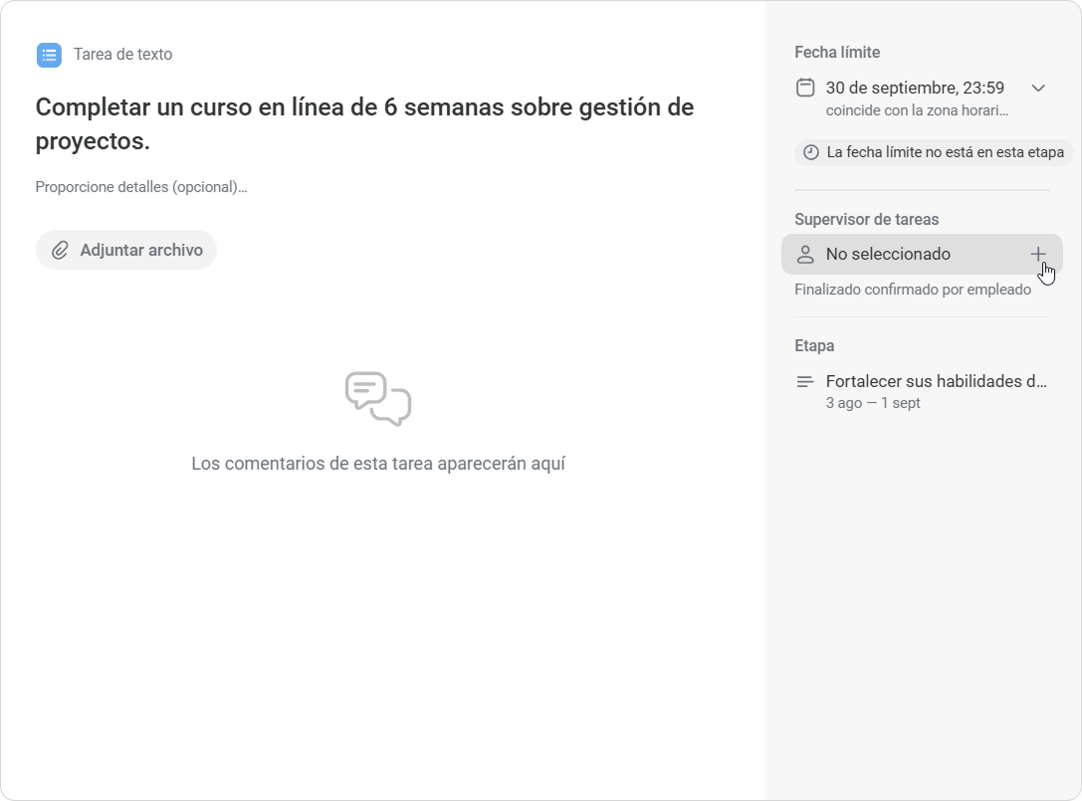The width and height of the screenshot is (1082, 801).
Task: Click the lines icon beside the stage name
Action: pos(805,381)
